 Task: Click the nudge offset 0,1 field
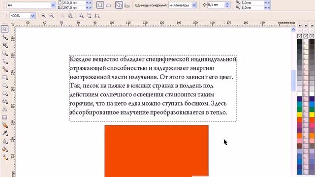pyautogui.click(x=216, y=5)
